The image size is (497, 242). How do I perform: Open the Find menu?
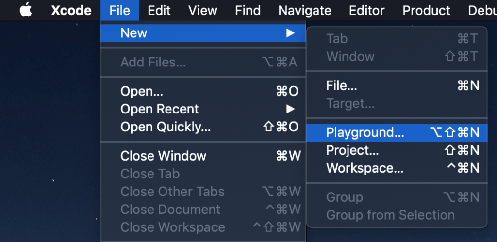click(x=248, y=11)
